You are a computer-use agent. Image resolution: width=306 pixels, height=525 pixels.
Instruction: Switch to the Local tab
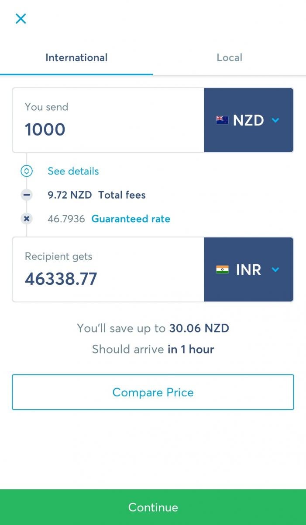coord(229,58)
